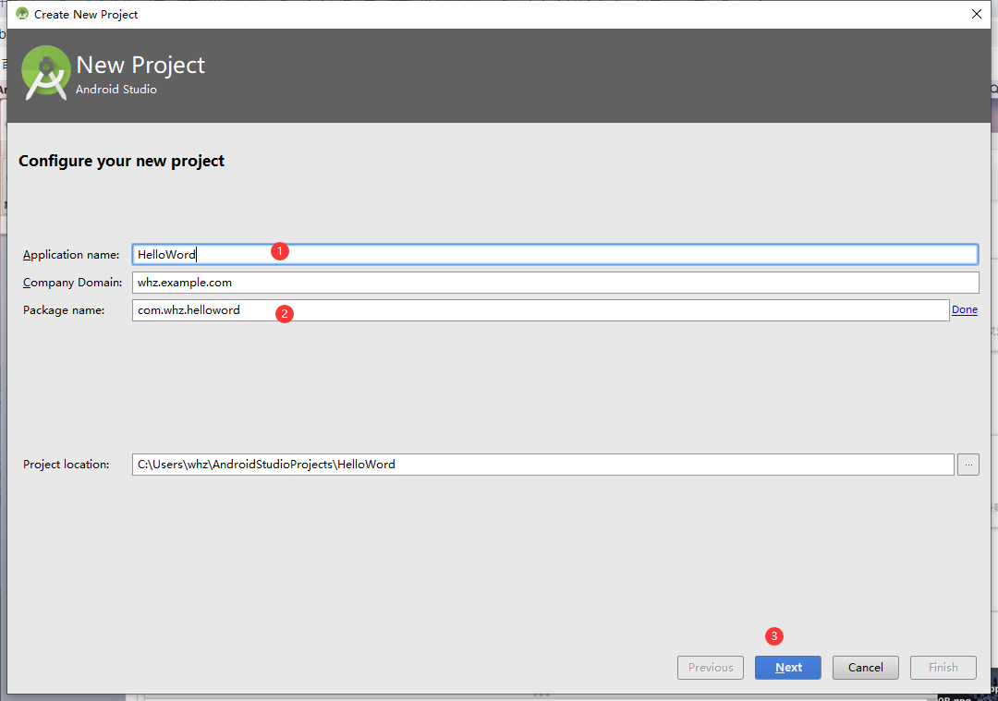The image size is (998, 701).
Task: Click the Cancel button
Action: point(866,667)
